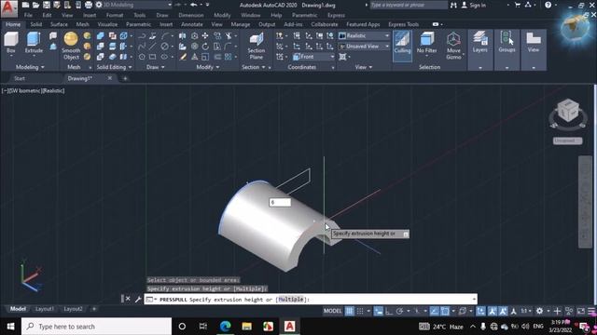Click the Windows Start button
Screen dimensions: 597x335
click(10, 327)
